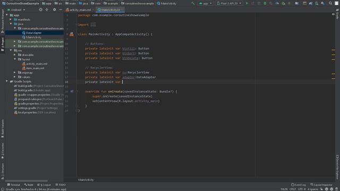This screenshot has height=191, width=340.
Task: Click the UTF-8 encoding in status bar
Action: [302, 189]
